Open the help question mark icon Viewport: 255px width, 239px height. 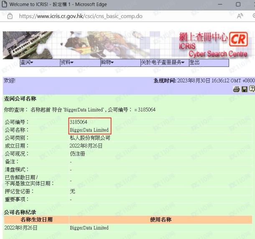pyautogui.click(x=252, y=89)
